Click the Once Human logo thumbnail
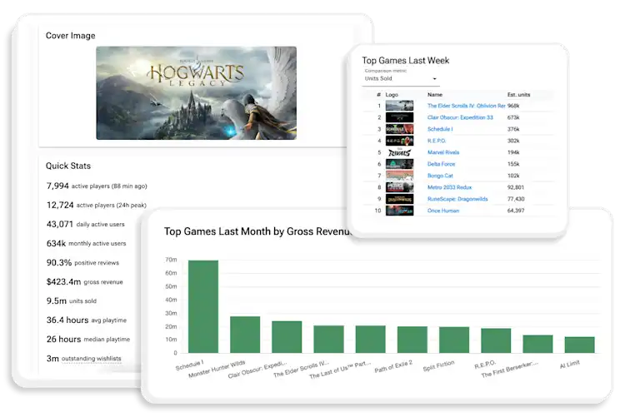The height and width of the screenshot is (417, 625). click(399, 211)
